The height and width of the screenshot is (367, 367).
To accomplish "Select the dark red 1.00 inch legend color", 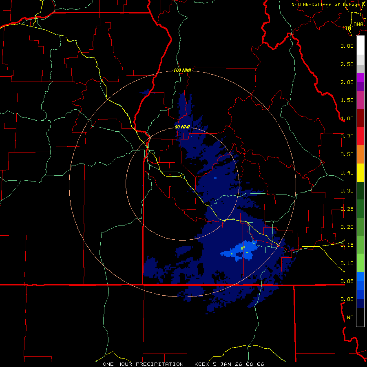I will point(360,118).
